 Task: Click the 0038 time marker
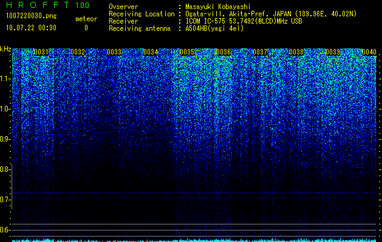(x=297, y=52)
